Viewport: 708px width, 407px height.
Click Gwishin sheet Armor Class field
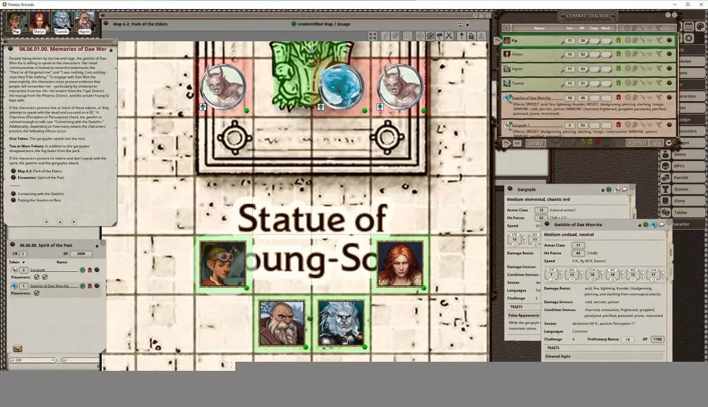(x=577, y=245)
